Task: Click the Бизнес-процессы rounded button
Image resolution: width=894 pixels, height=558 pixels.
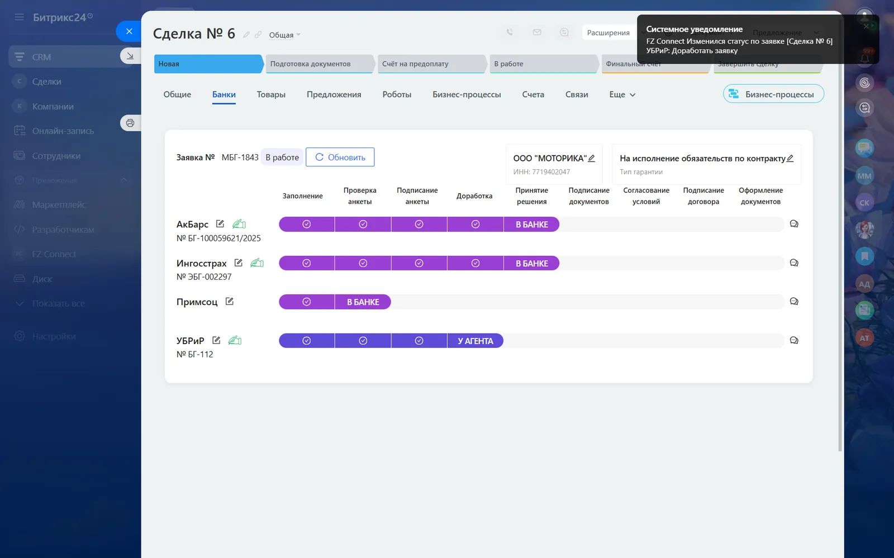Action: [x=773, y=94]
